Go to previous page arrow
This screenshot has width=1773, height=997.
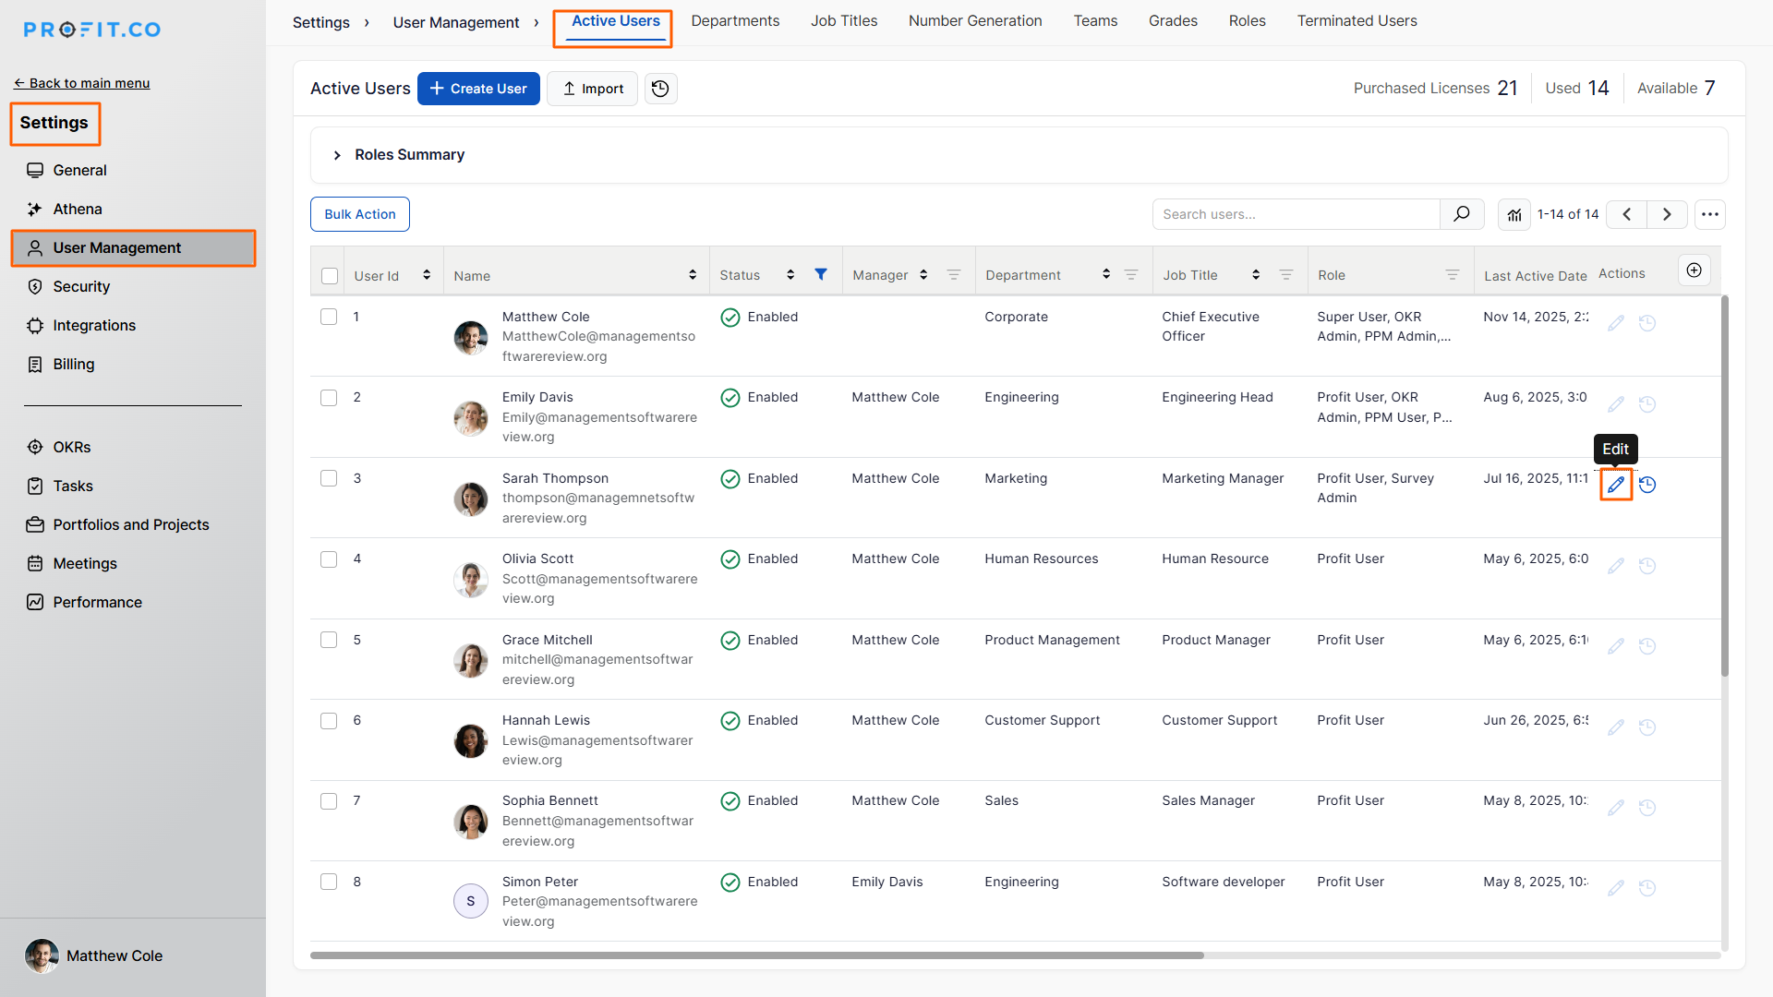[1627, 214]
